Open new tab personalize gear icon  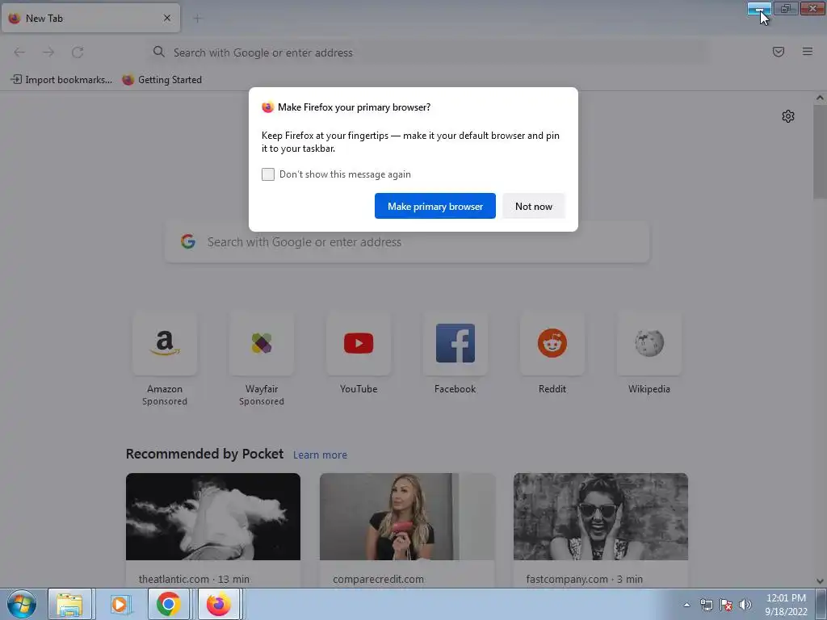tap(788, 116)
